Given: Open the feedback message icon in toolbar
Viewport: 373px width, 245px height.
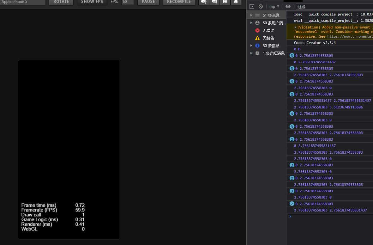Looking at the screenshot, I should click(x=214, y=2).
